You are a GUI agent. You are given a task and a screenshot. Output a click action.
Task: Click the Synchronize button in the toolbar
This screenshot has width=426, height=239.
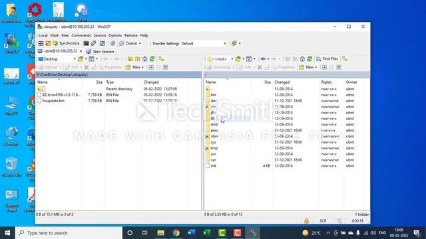[x=67, y=43]
